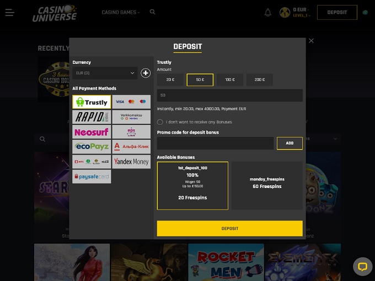Viewport: 375px width, 281px height.
Task: Choose Yandex Money payment option
Action: pos(131,162)
